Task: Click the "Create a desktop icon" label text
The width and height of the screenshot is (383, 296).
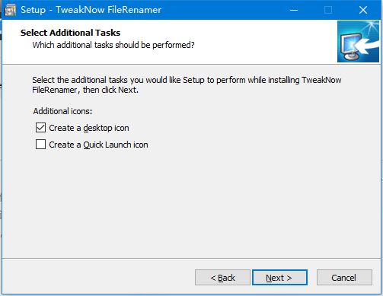Action: (x=89, y=128)
